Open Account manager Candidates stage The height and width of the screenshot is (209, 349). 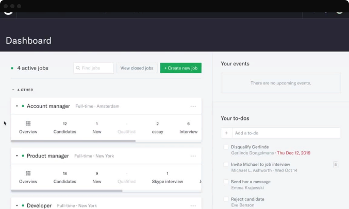65,128
